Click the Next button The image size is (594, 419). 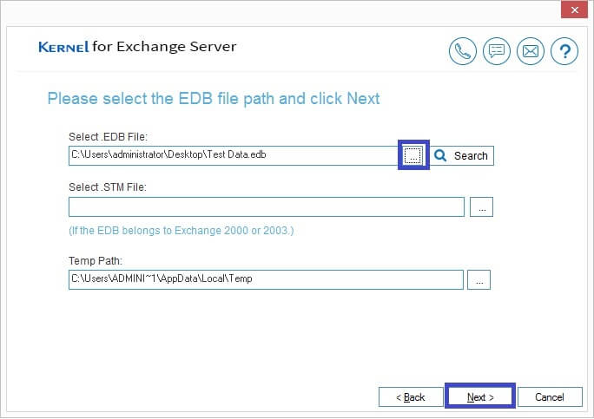coord(480,396)
